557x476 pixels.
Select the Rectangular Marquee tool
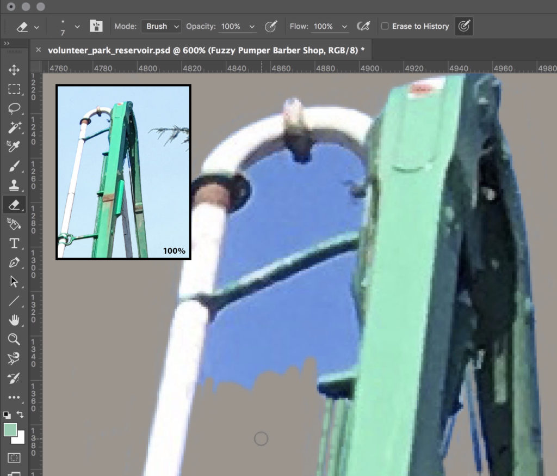tap(14, 89)
